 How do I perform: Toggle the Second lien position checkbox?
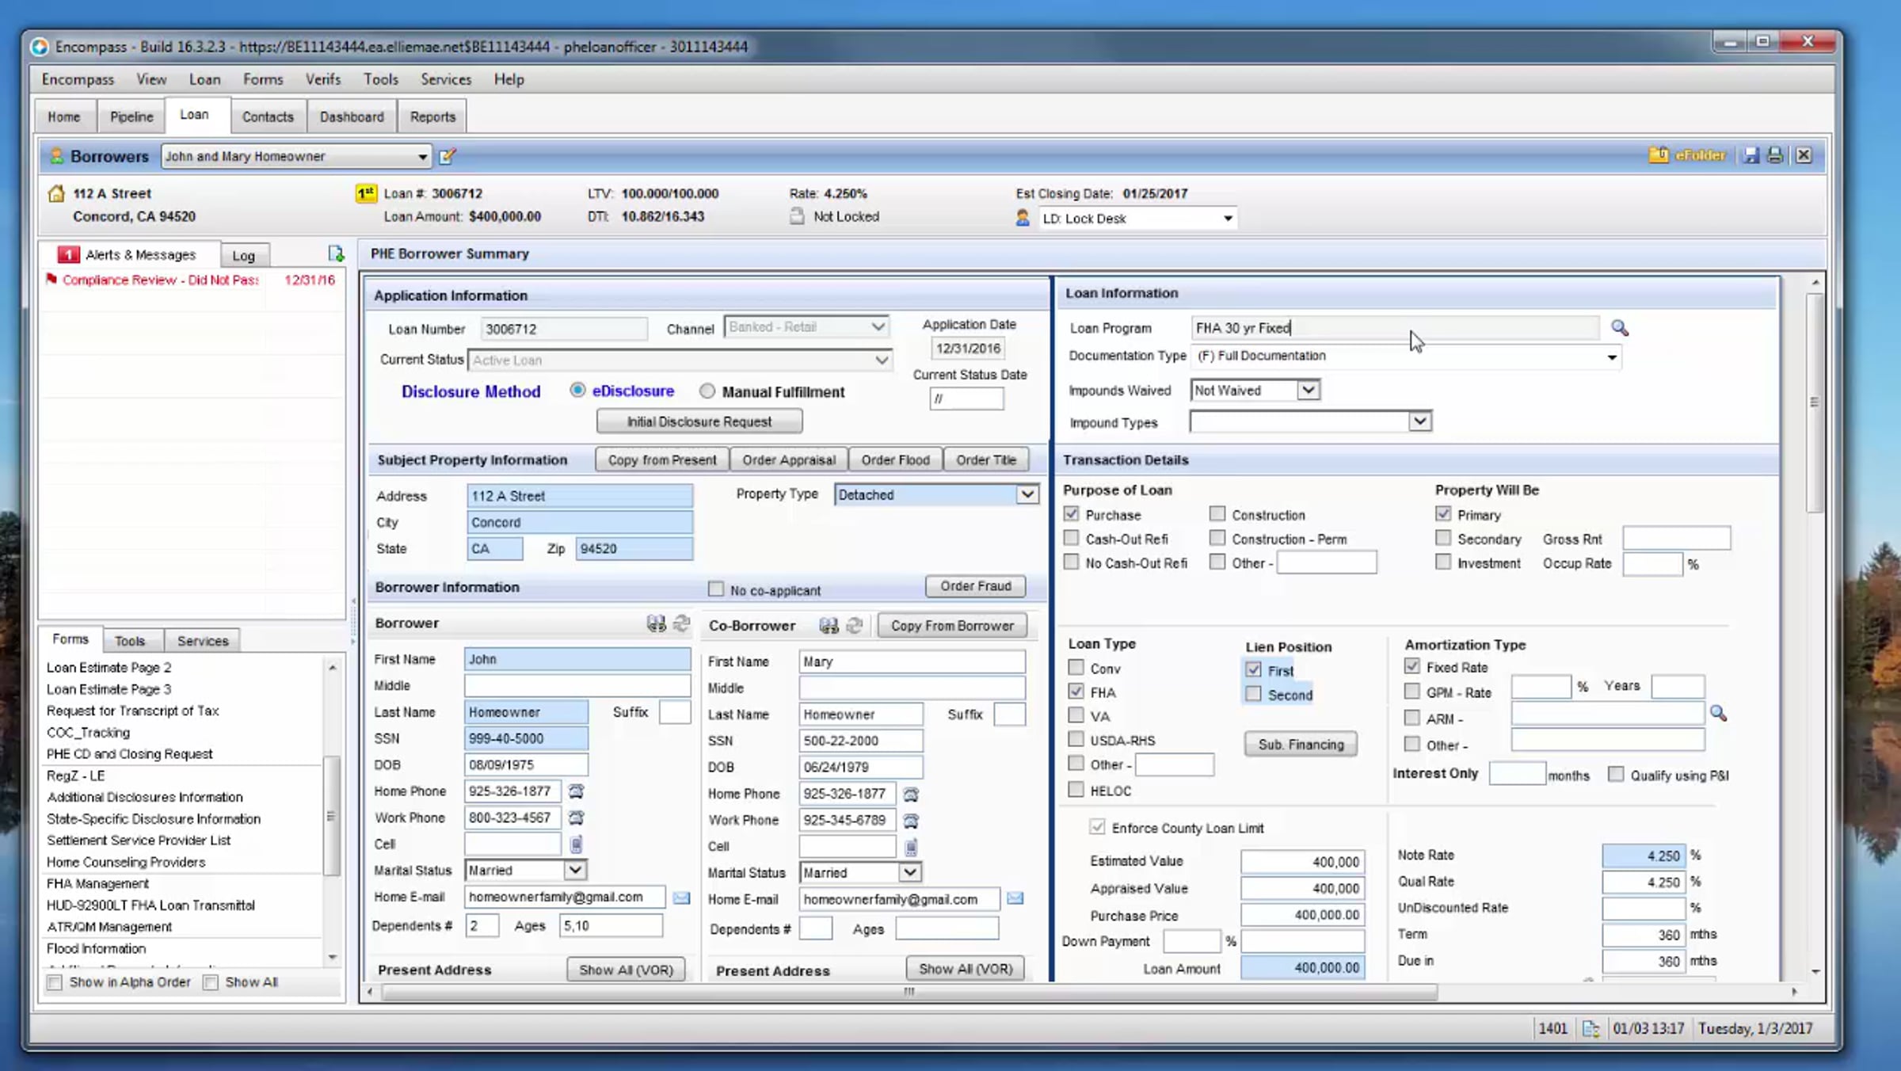tap(1253, 694)
